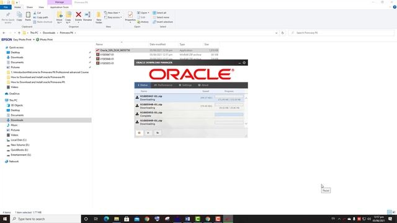397x223 pixels.
Task: Open address bar history dropdown
Action: pyautogui.click(x=276, y=33)
